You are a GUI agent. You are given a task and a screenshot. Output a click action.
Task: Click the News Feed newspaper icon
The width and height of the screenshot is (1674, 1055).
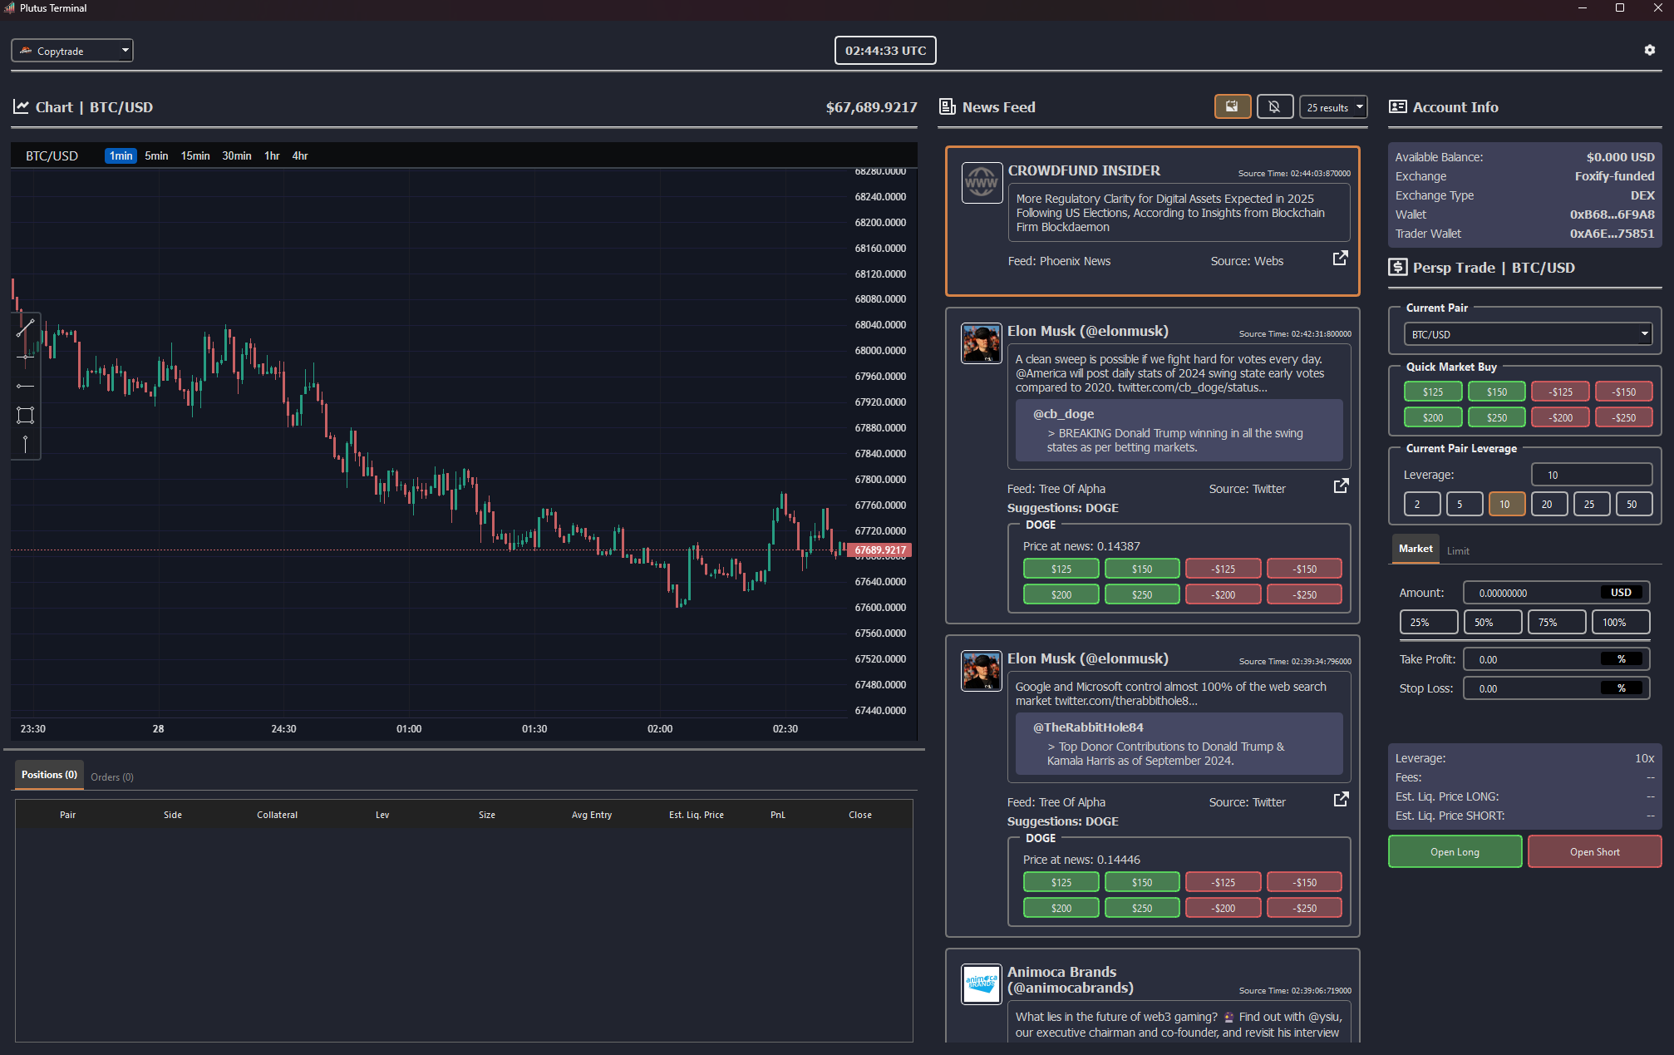tap(948, 106)
